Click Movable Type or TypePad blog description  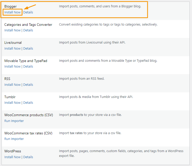[108, 61]
